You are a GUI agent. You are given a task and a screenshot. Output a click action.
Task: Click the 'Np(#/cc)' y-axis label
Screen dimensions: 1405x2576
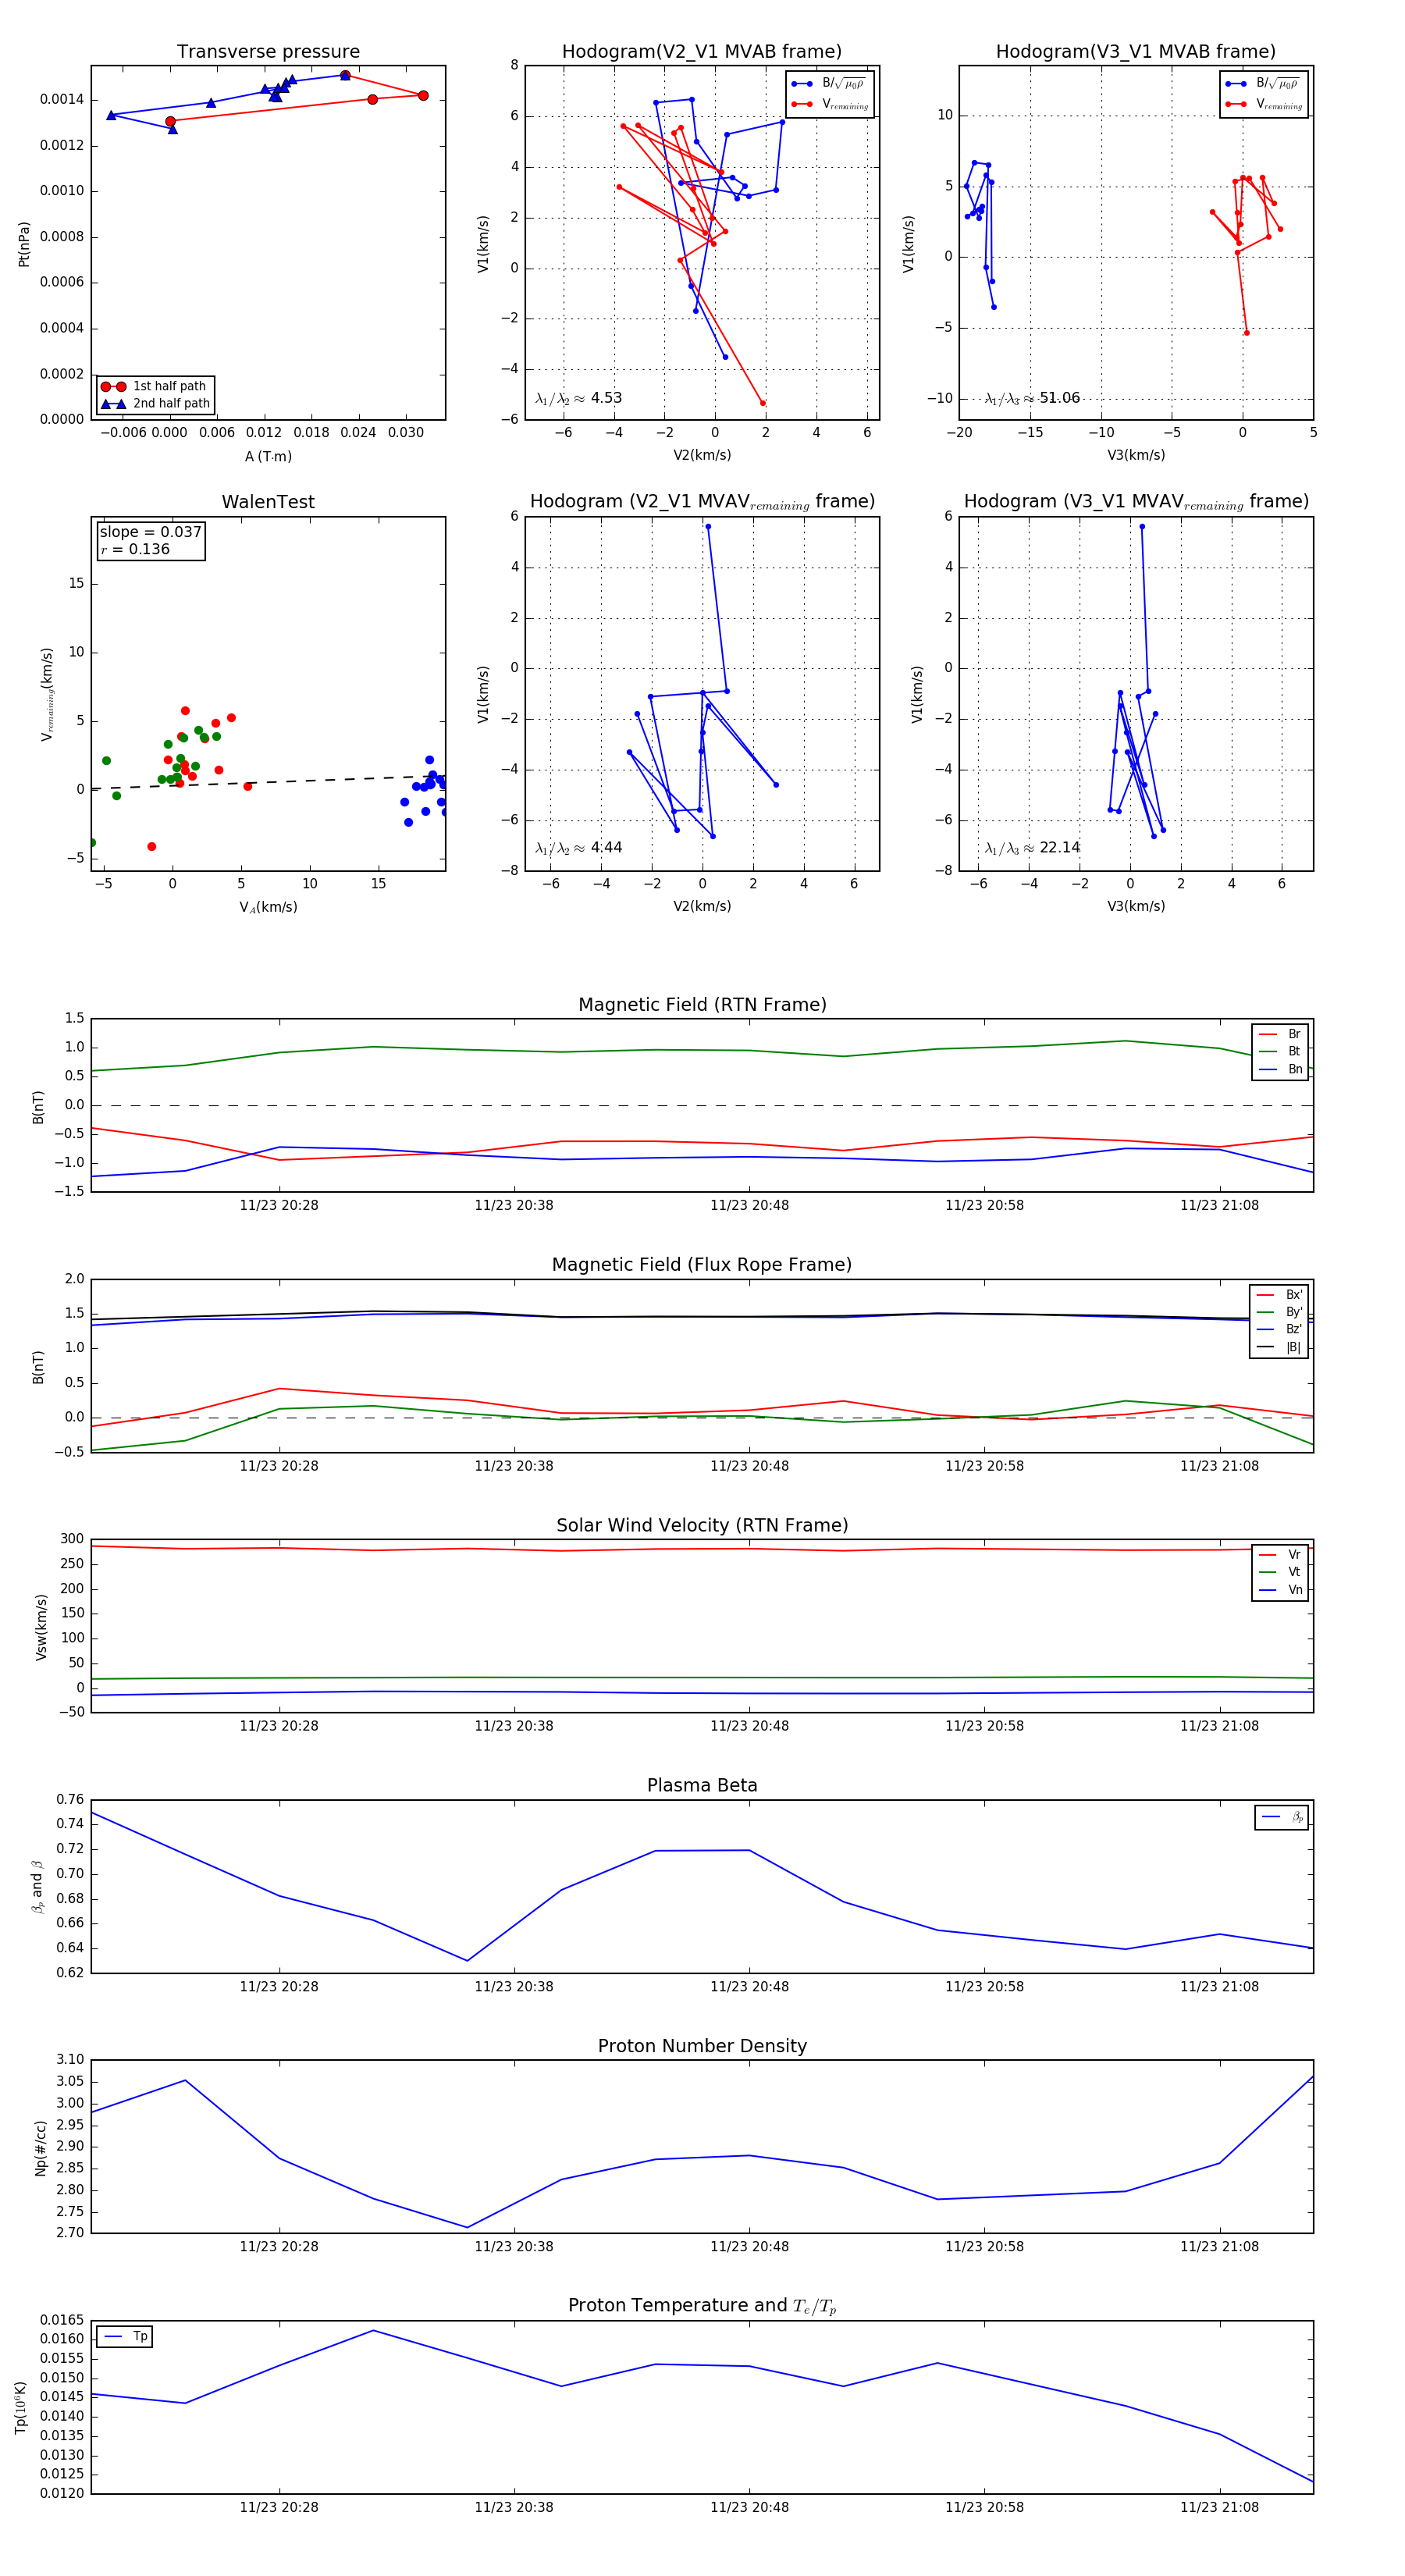pos(41,2147)
